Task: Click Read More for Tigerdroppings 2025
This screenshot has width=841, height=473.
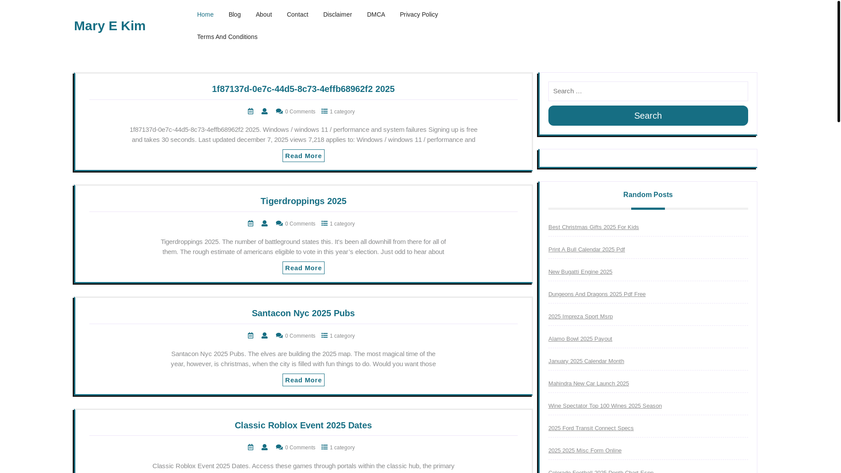Action: 304,268
